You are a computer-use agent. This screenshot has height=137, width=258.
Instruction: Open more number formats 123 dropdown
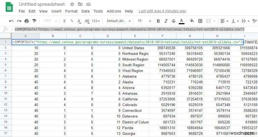click(x=96, y=21)
